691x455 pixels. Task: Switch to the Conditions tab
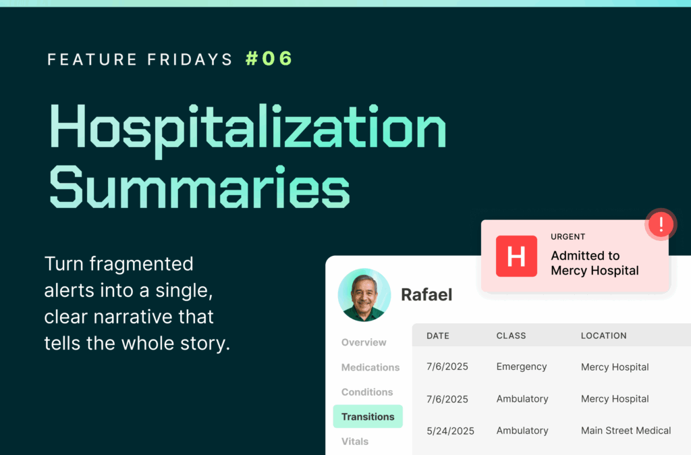[x=367, y=392]
